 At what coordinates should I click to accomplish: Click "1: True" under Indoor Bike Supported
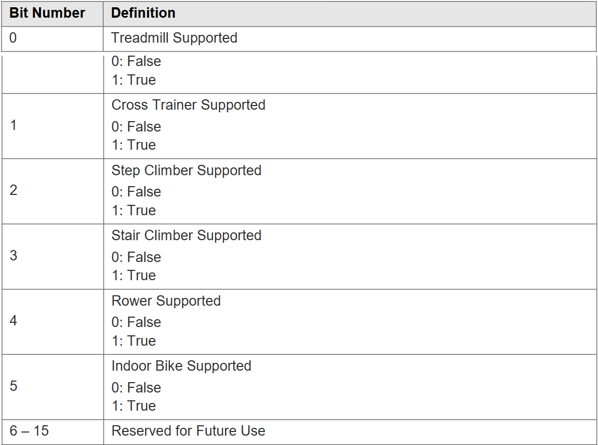point(134,406)
